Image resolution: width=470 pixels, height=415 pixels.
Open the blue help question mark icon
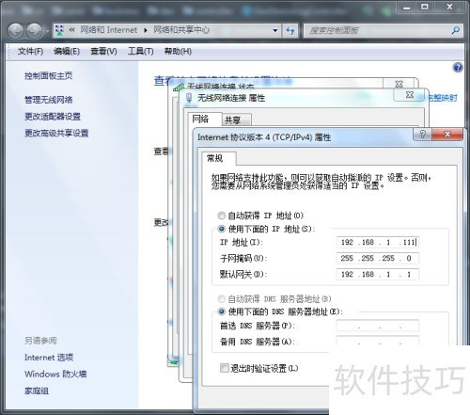coord(458,67)
